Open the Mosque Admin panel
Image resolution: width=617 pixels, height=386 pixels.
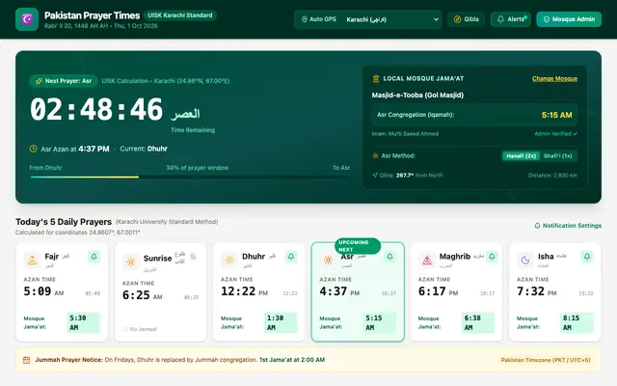[569, 19]
